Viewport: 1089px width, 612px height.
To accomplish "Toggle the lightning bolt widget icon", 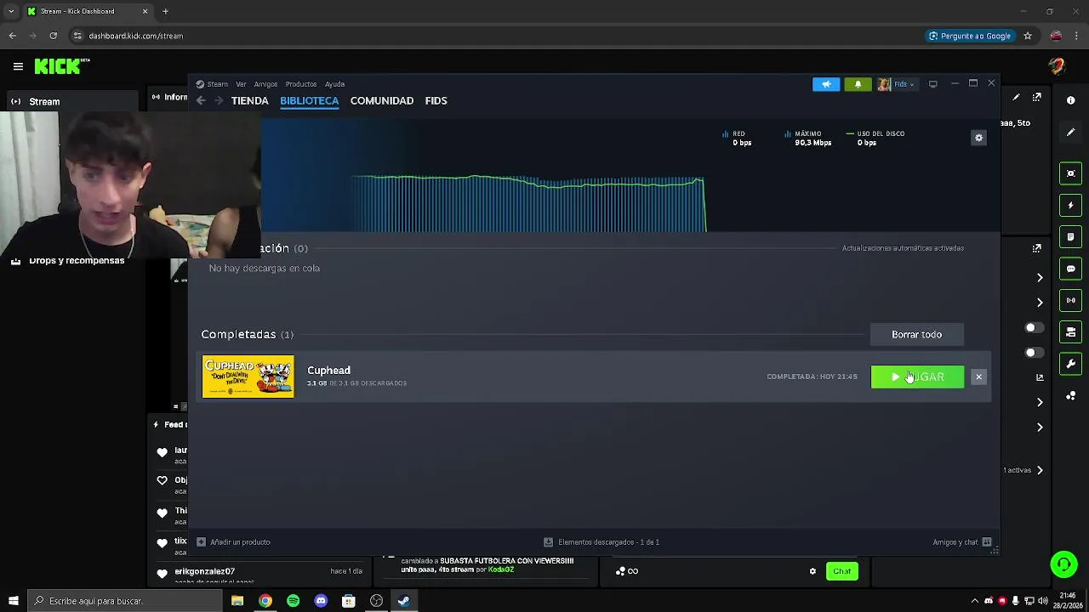I will (x=1070, y=205).
